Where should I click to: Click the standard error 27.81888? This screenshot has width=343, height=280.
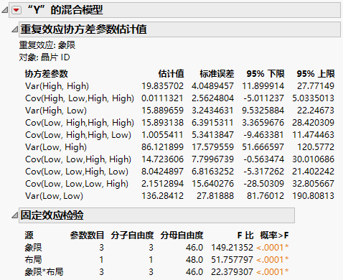tap(215, 196)
